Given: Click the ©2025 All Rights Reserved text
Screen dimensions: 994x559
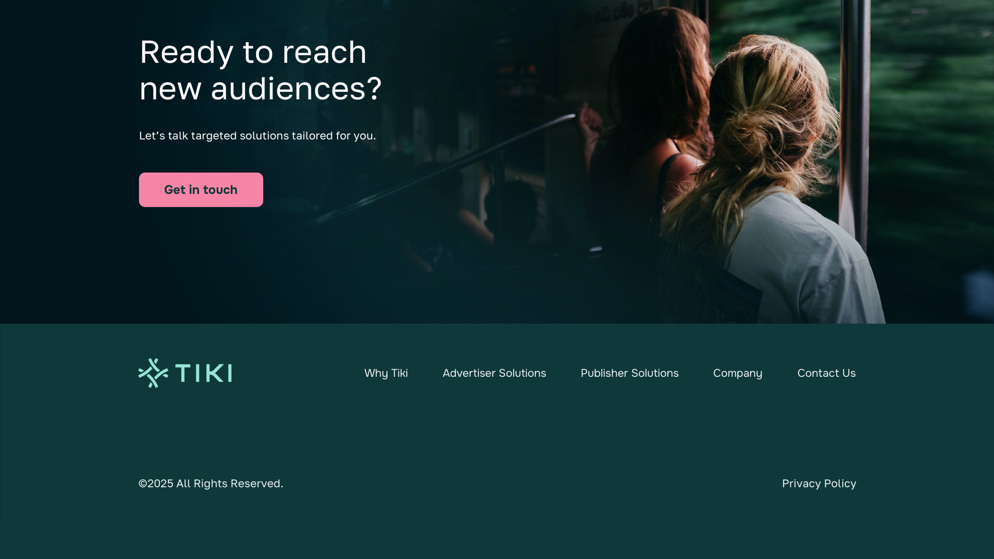Looking at the screenshot, I should [211, 483].
